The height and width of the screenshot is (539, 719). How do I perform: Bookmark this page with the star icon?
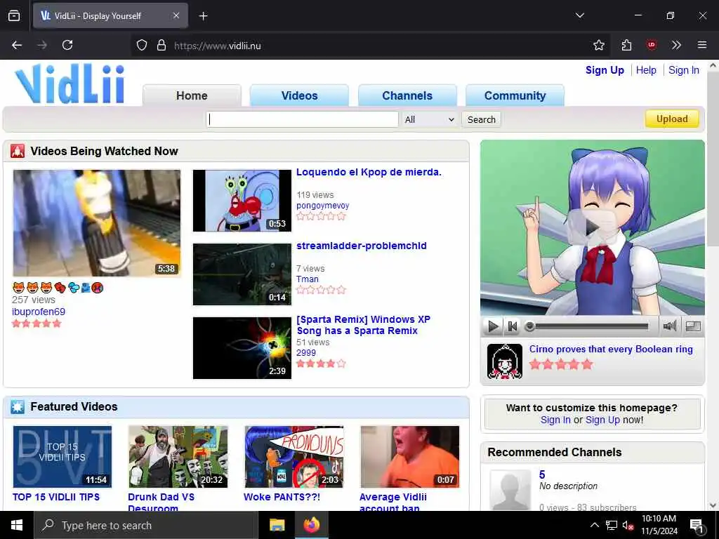click(x=598, y=45)
